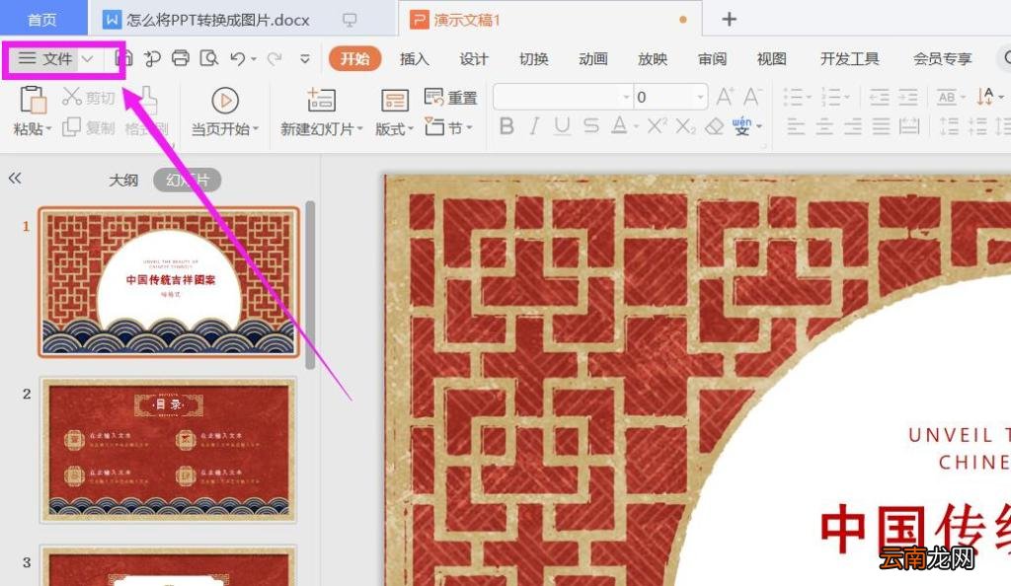
Task: Toggle Strikethrough formatting
Action: click(590, 126)
